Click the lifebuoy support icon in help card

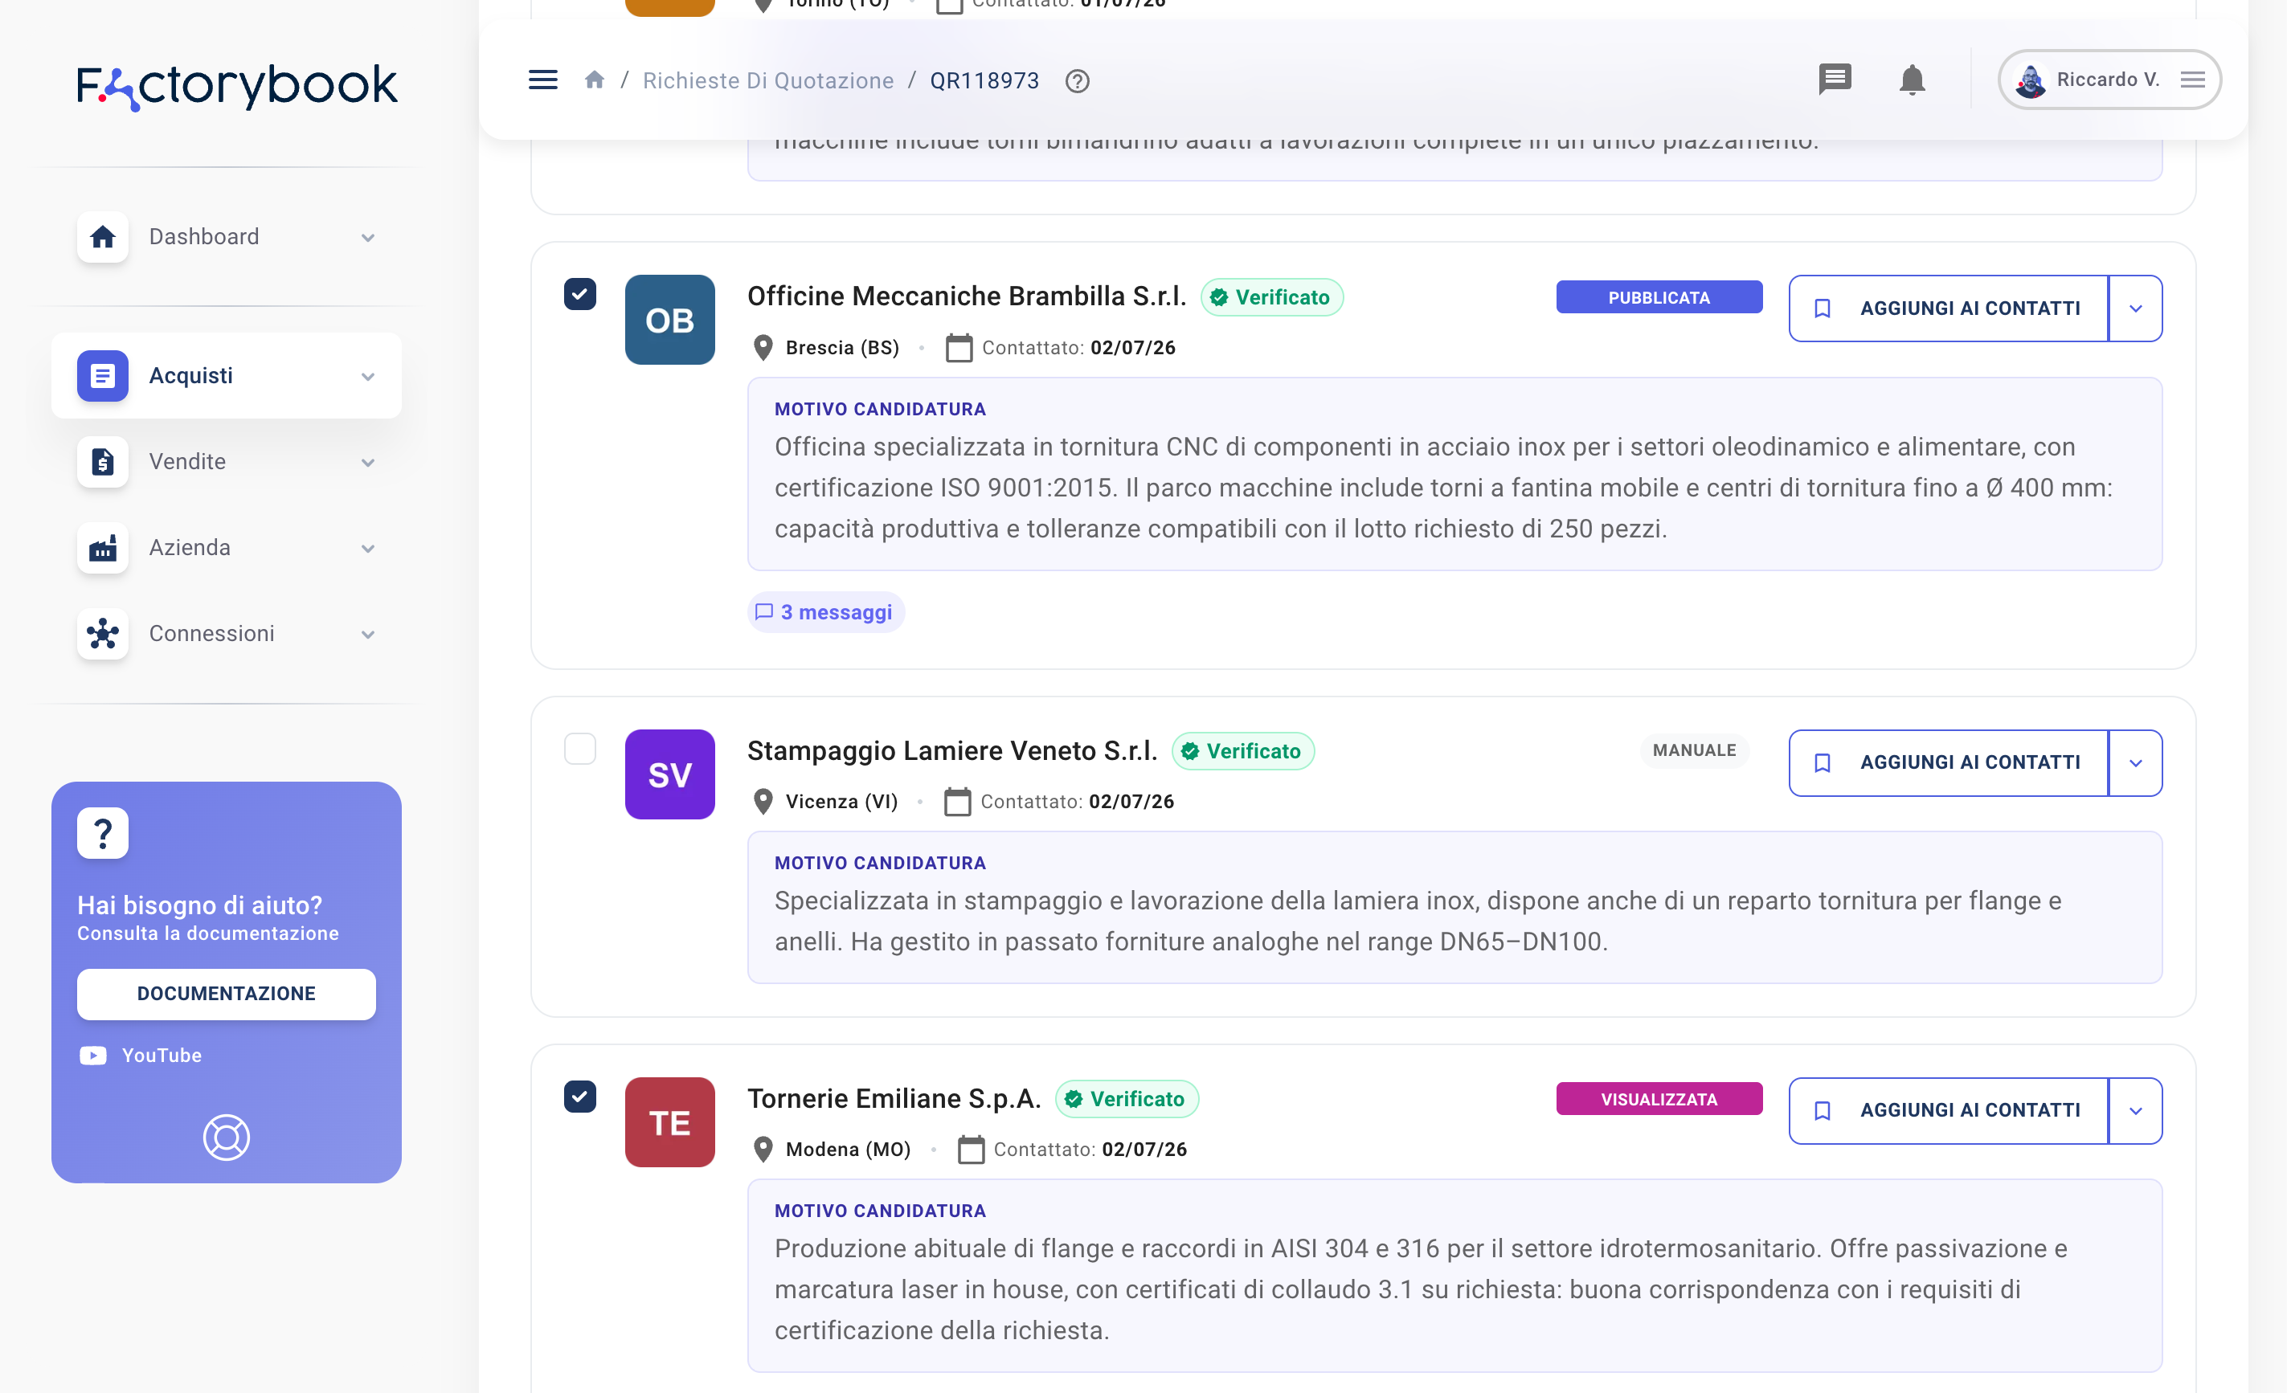[x=227, y=1137]
